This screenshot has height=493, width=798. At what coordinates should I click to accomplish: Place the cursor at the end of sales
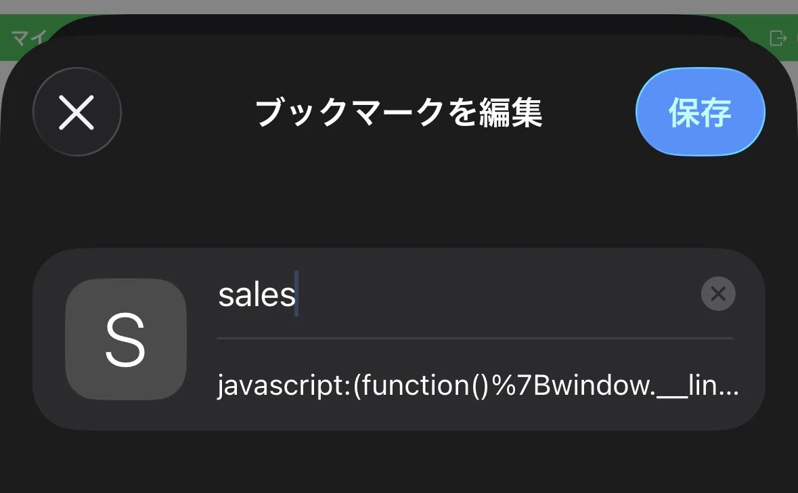(x=296, y=295)
